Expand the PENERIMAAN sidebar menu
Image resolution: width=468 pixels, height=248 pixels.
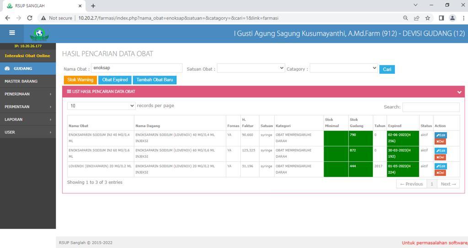point(28,94)
